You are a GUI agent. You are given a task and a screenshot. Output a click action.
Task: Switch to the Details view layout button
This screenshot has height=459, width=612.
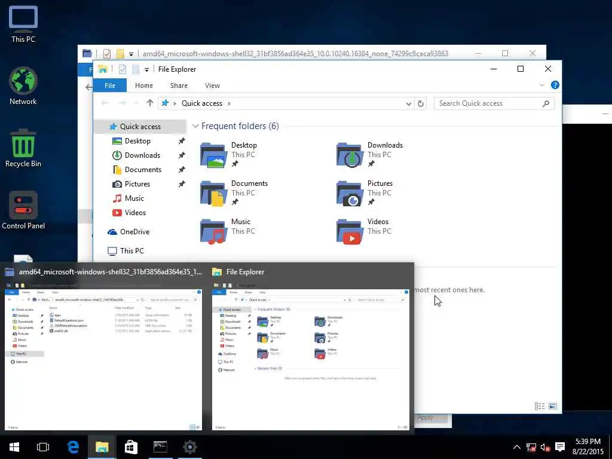540,406
